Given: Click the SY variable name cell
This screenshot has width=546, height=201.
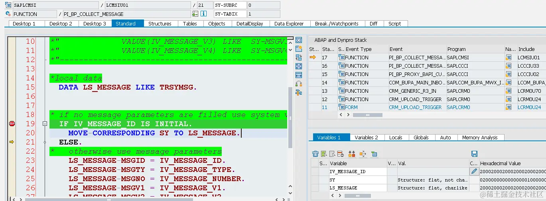Looking at the screenshot, I should point(358,180).
